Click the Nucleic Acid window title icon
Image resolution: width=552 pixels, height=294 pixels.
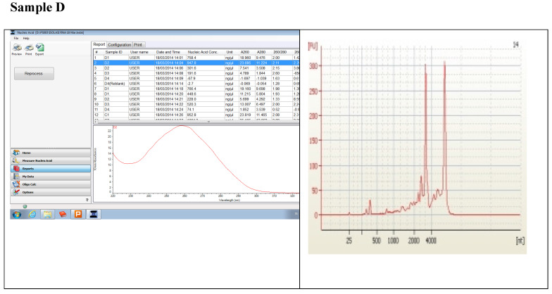coord(13,32)
